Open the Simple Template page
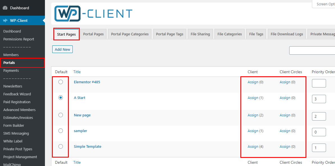Viewport: 335px width, 166px height. click(88, 147)
